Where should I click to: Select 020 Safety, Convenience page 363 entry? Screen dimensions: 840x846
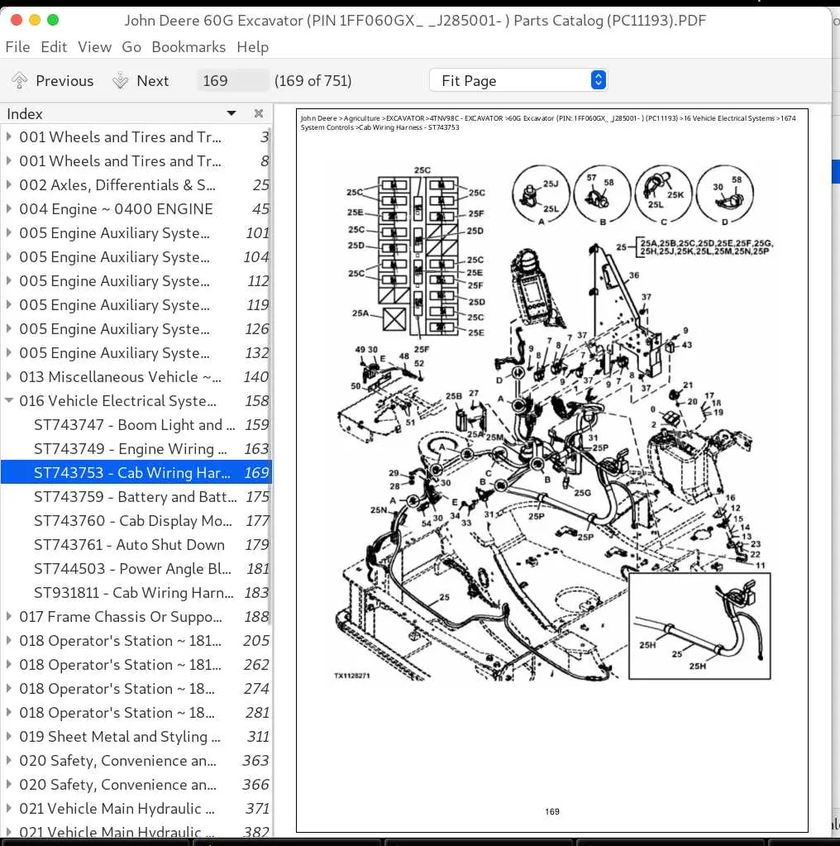point(136,760)
